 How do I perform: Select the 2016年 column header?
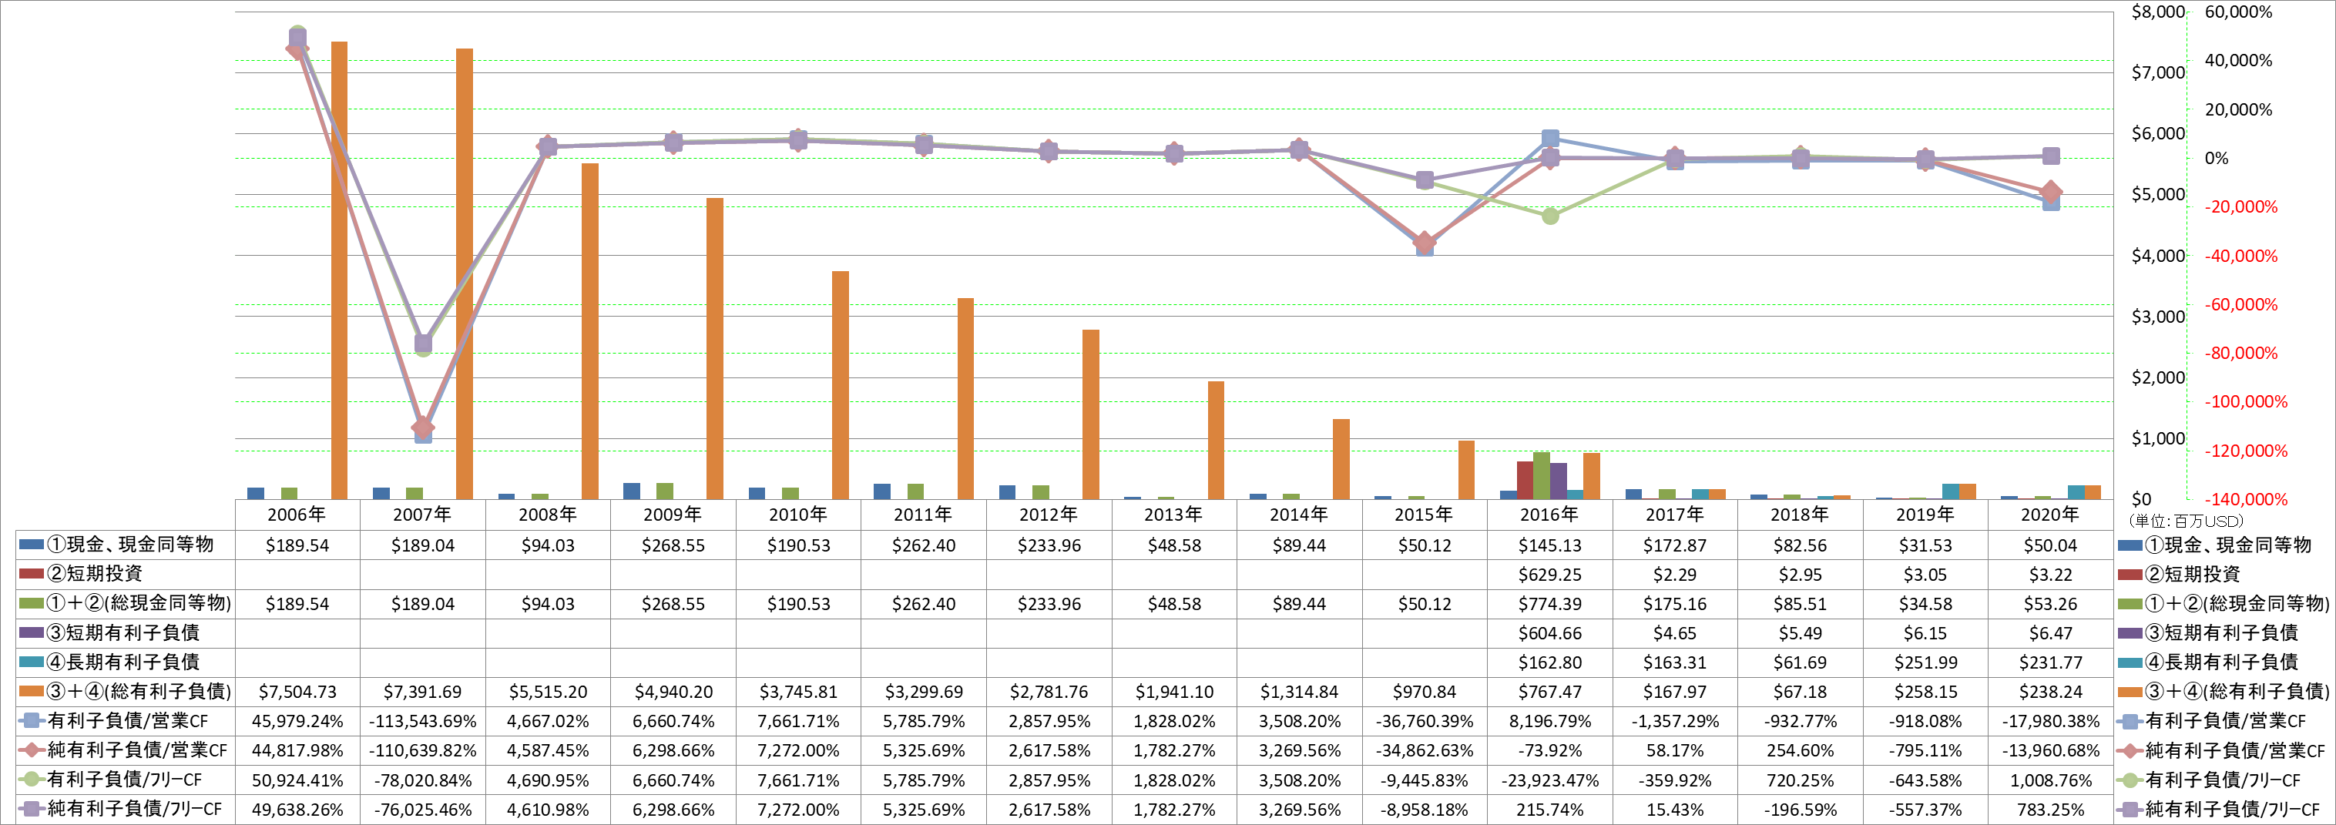click(1549, 514)
